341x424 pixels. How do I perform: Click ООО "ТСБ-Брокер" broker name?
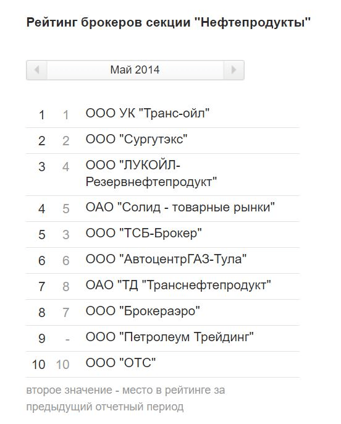tap(143, 234)
